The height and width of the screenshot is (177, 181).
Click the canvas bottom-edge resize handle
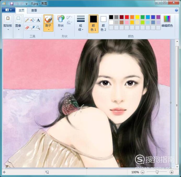tap(87, 168)
